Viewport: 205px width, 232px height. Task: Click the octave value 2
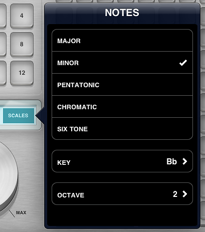point(175,194)
